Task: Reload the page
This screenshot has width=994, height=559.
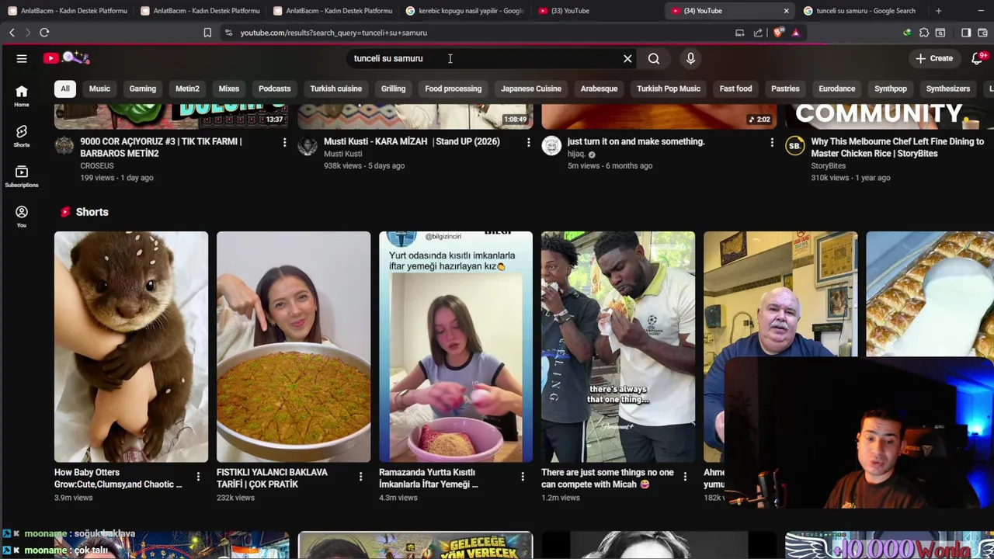Action: point(44,33)
